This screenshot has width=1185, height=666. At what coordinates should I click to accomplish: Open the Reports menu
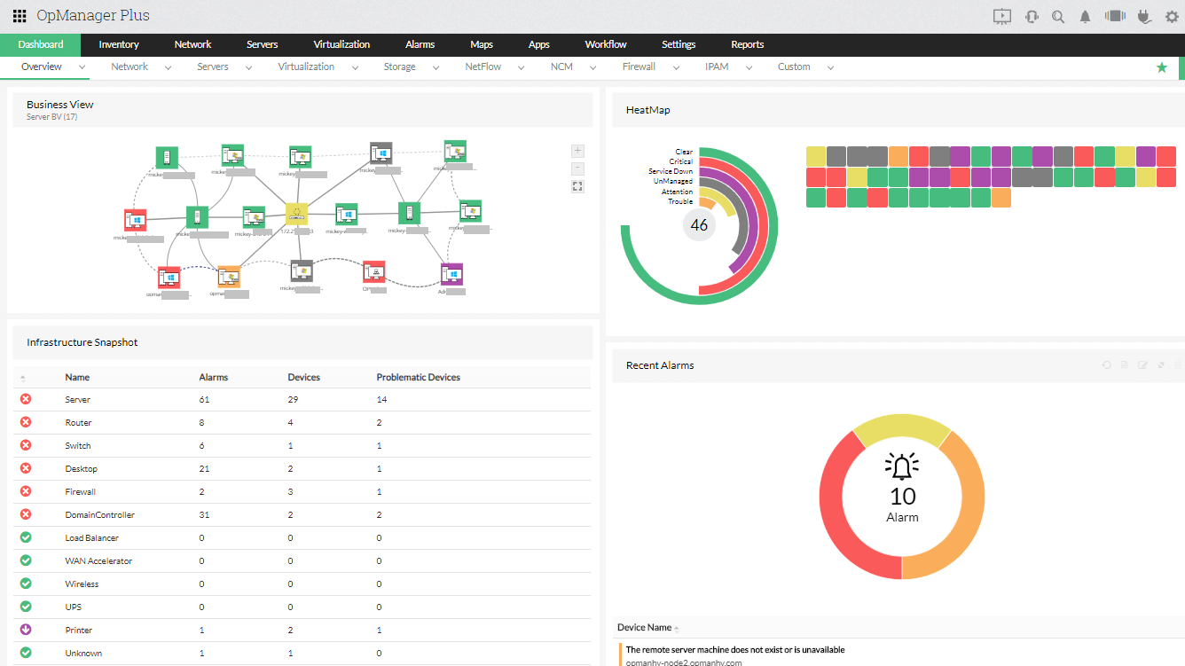pyautogui.click(x=747, y=44)
